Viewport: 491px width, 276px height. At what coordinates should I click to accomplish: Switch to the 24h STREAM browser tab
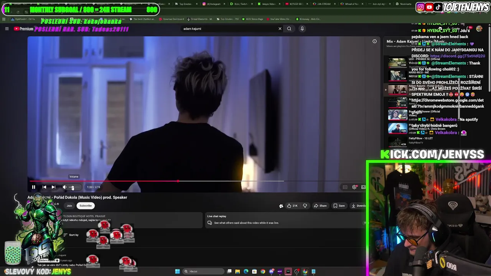324,4
